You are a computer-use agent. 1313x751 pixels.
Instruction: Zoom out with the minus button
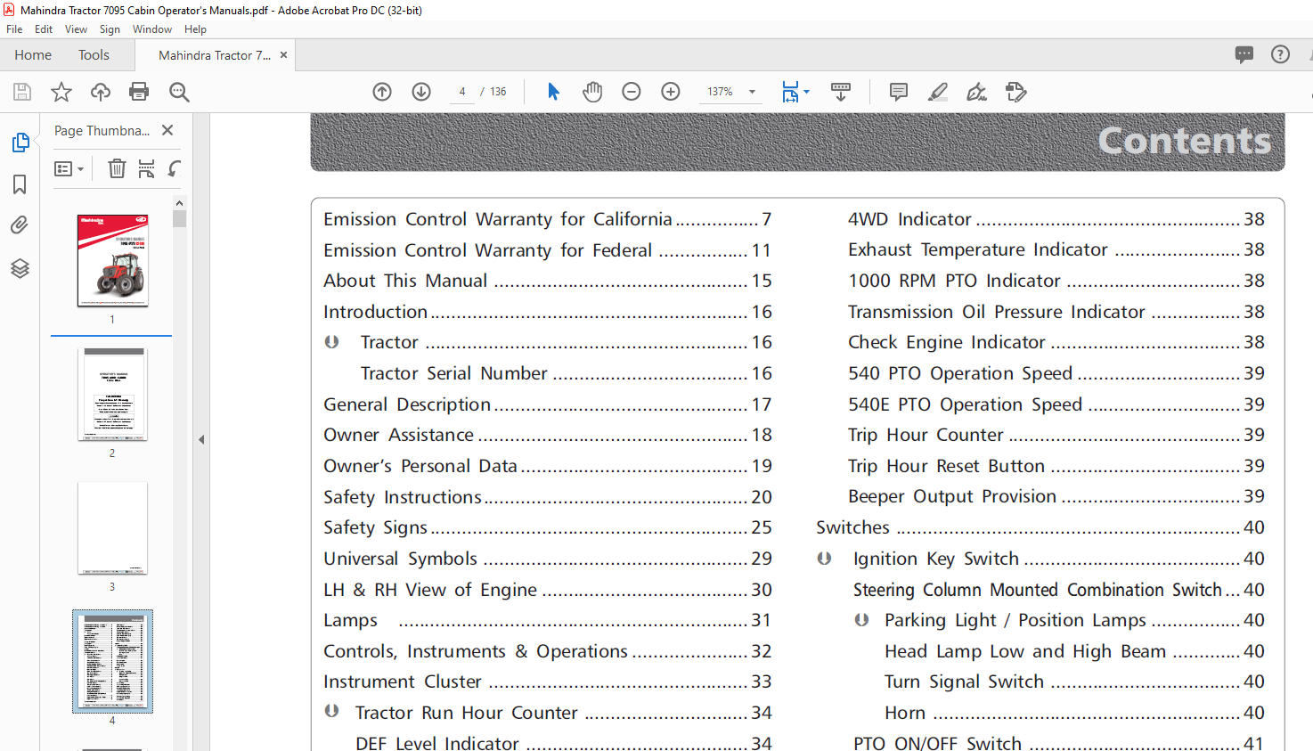[632, 92]
